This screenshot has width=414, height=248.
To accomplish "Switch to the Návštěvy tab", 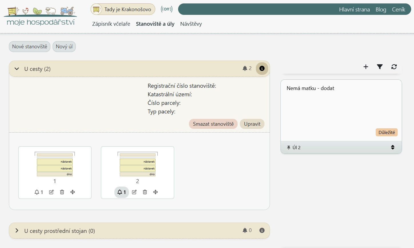I will click(191, 24).
